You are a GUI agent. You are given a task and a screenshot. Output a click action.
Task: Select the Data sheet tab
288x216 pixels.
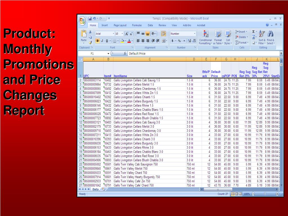[95, 189]
